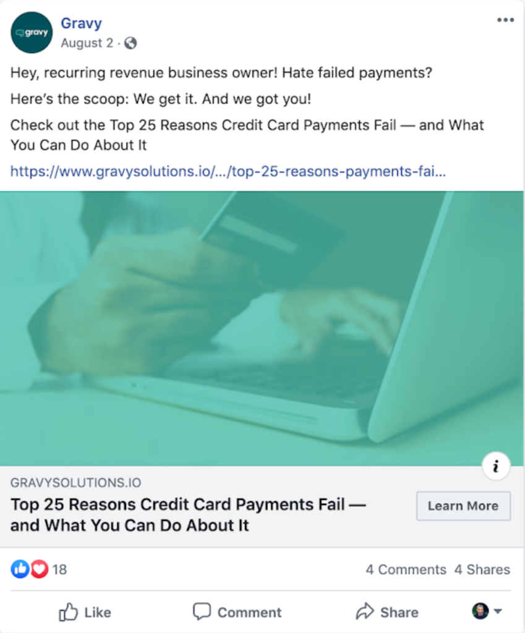Click the public globe privacy icon
The height and width of the screenshot is (633, 525).
(130, 43)
